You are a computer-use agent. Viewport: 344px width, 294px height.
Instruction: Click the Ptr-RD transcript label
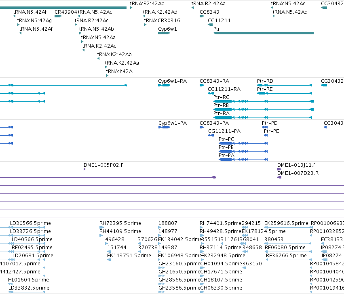click(265, 81)
